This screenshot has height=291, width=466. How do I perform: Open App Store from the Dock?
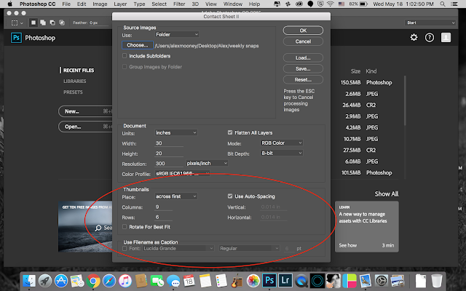[61, 281]
